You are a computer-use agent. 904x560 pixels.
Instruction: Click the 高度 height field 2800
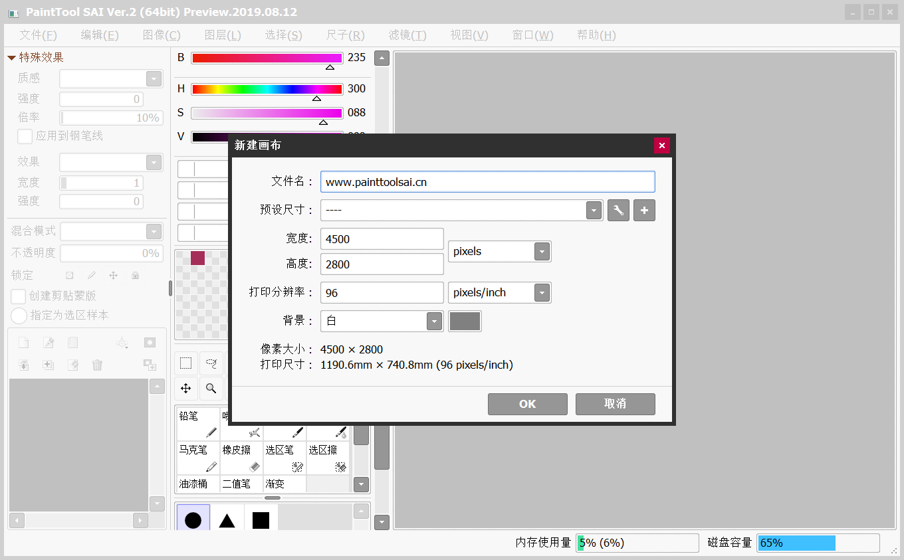tap(382, 264)
